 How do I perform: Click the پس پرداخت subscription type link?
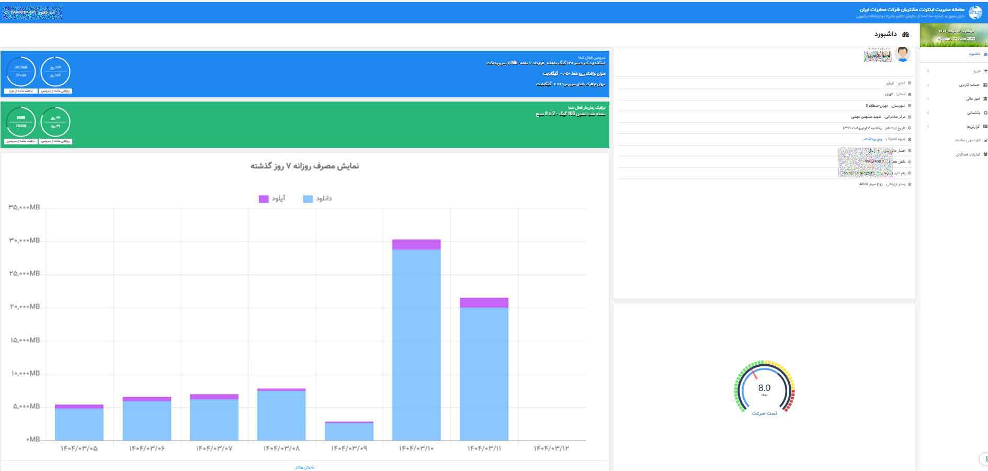pyautogui.click(x=873, y=139)
